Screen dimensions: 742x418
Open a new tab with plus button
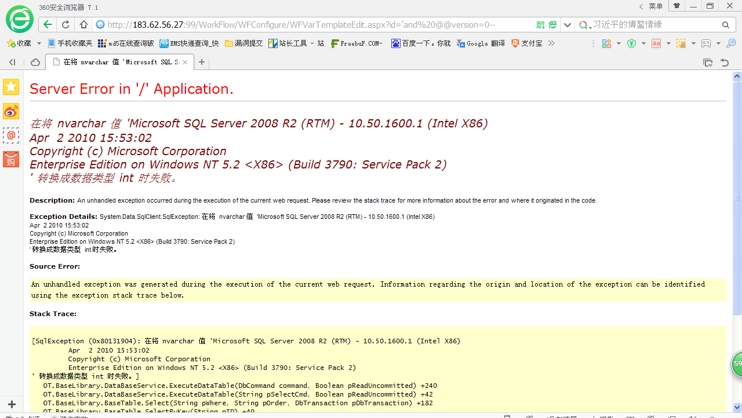202,62
